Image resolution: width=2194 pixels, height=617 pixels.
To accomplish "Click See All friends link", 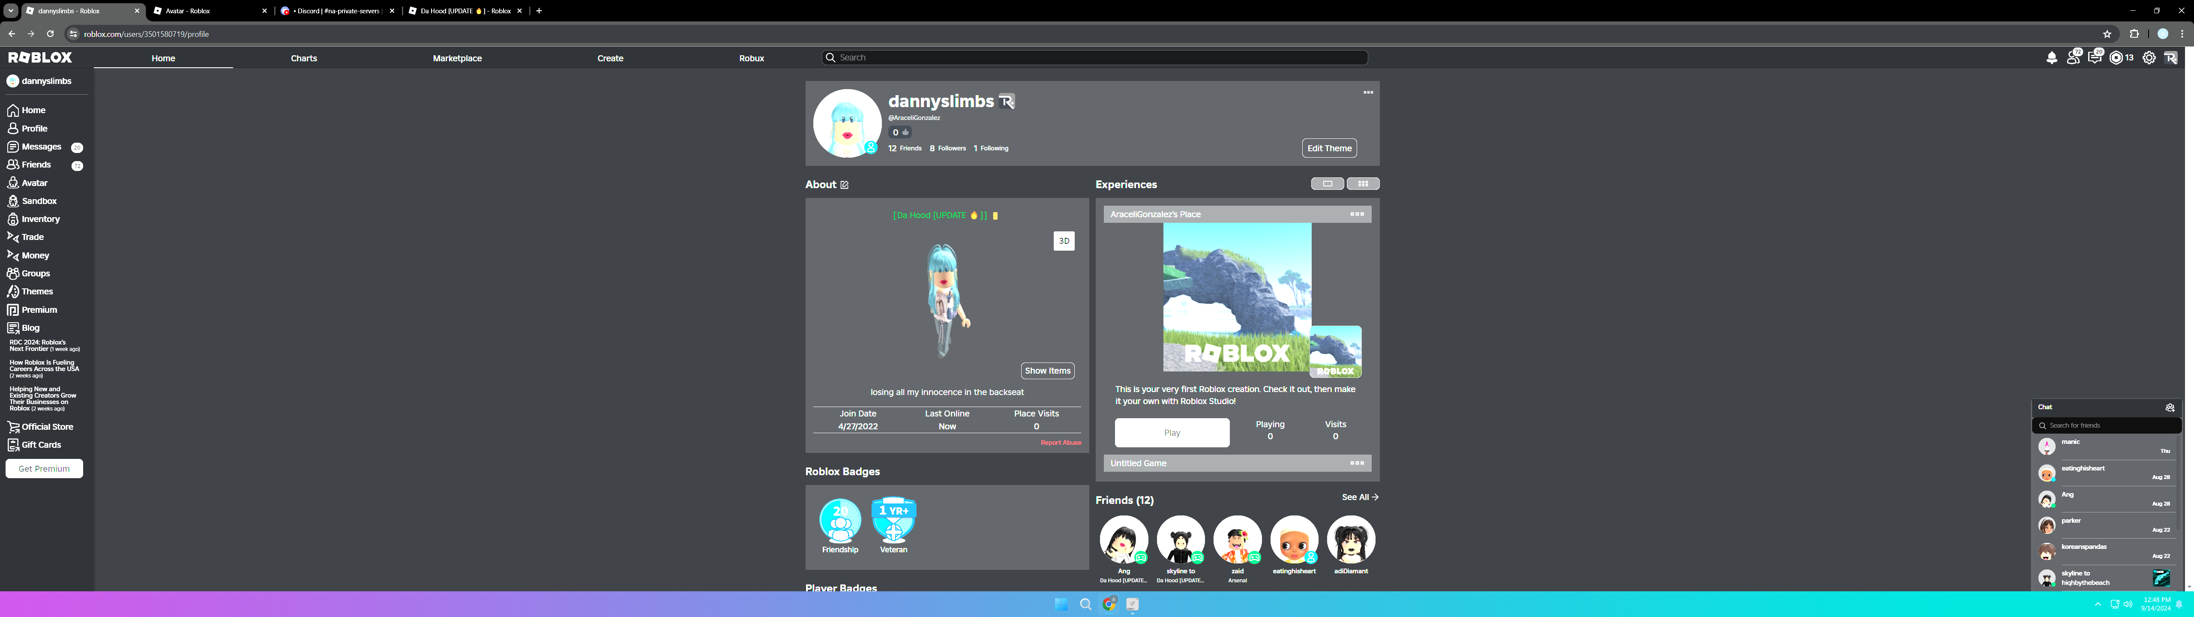I will 1359,498.
